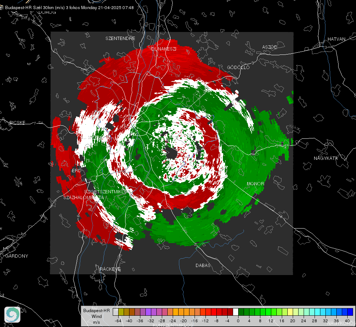Click the -32 legend value
This screenshot has height=327, width=356.
[x=151, y=321]
